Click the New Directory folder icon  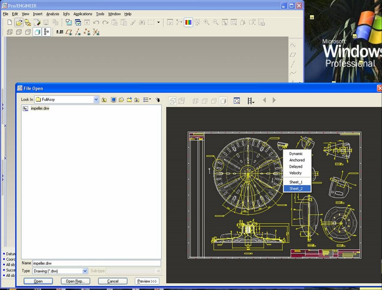click(x=129, y=100)
